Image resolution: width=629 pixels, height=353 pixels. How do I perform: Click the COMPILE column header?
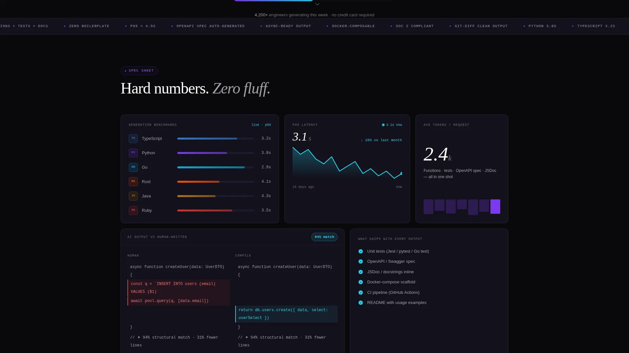[243, 256]
